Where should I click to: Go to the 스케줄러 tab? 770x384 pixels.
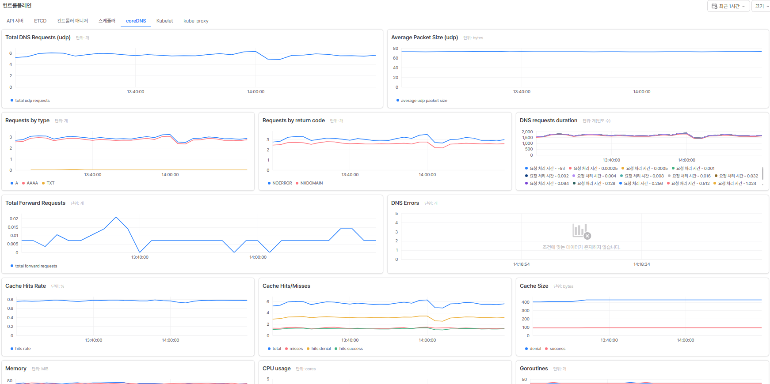pyautogui.click(x=107, y=21)
